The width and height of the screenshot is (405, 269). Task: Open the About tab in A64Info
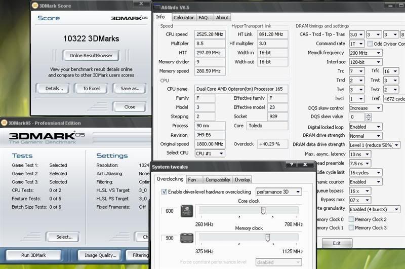(222, 18)
